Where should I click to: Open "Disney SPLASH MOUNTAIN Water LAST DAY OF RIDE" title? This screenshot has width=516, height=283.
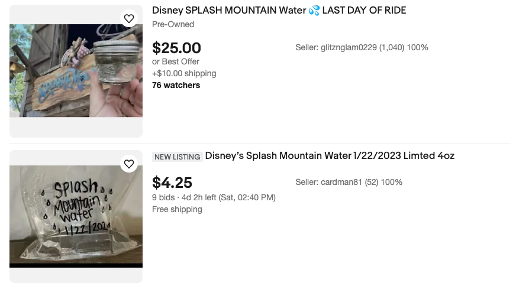(x=279, y=10)
